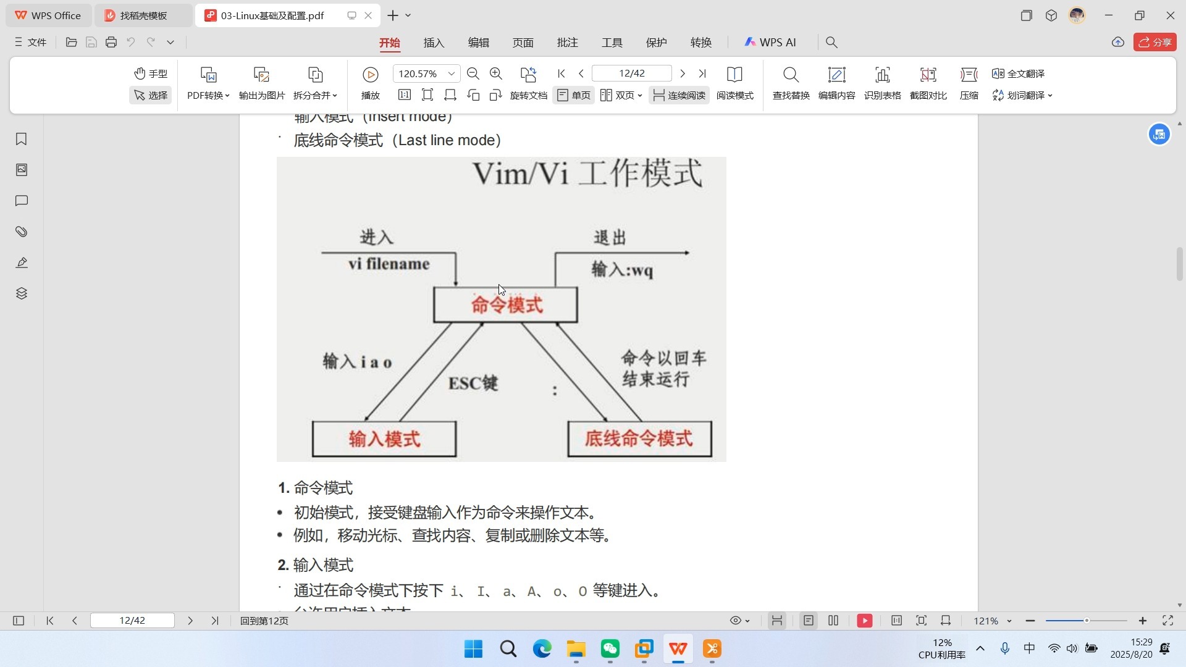The image size is (1186, 667).
Task: Click the bookmark icon in left sidebar
Action: (x=22, y=140)
